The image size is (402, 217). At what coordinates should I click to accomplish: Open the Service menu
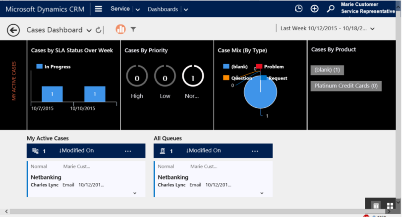pyautogui.click(x=120, y=9)
